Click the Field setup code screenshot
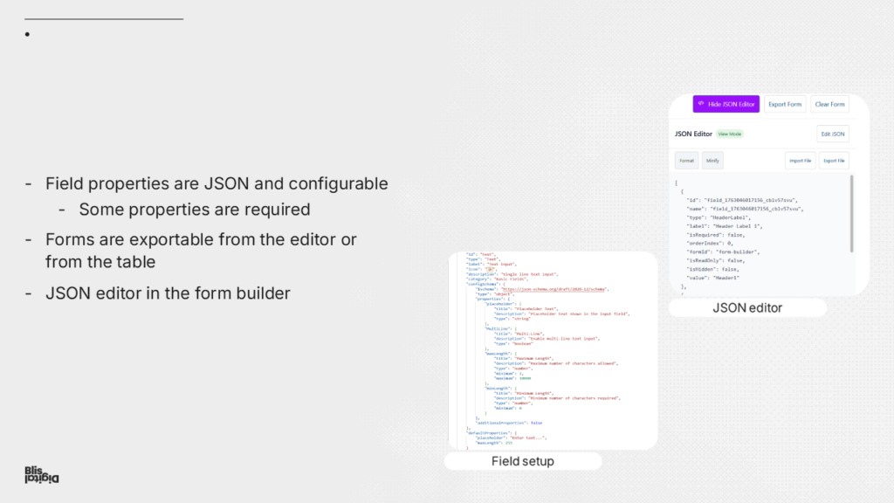894x503 pixels. click(x=553, y=350)
